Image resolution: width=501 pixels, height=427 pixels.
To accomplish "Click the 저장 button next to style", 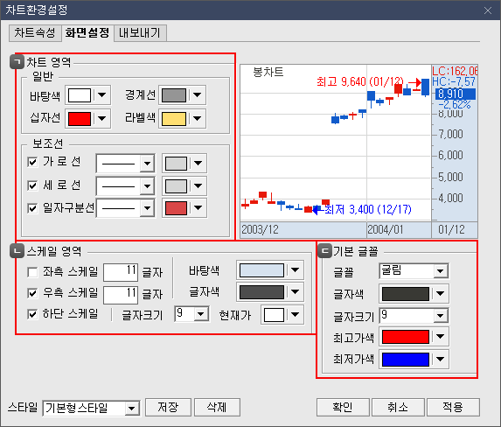I will point(168,407).
